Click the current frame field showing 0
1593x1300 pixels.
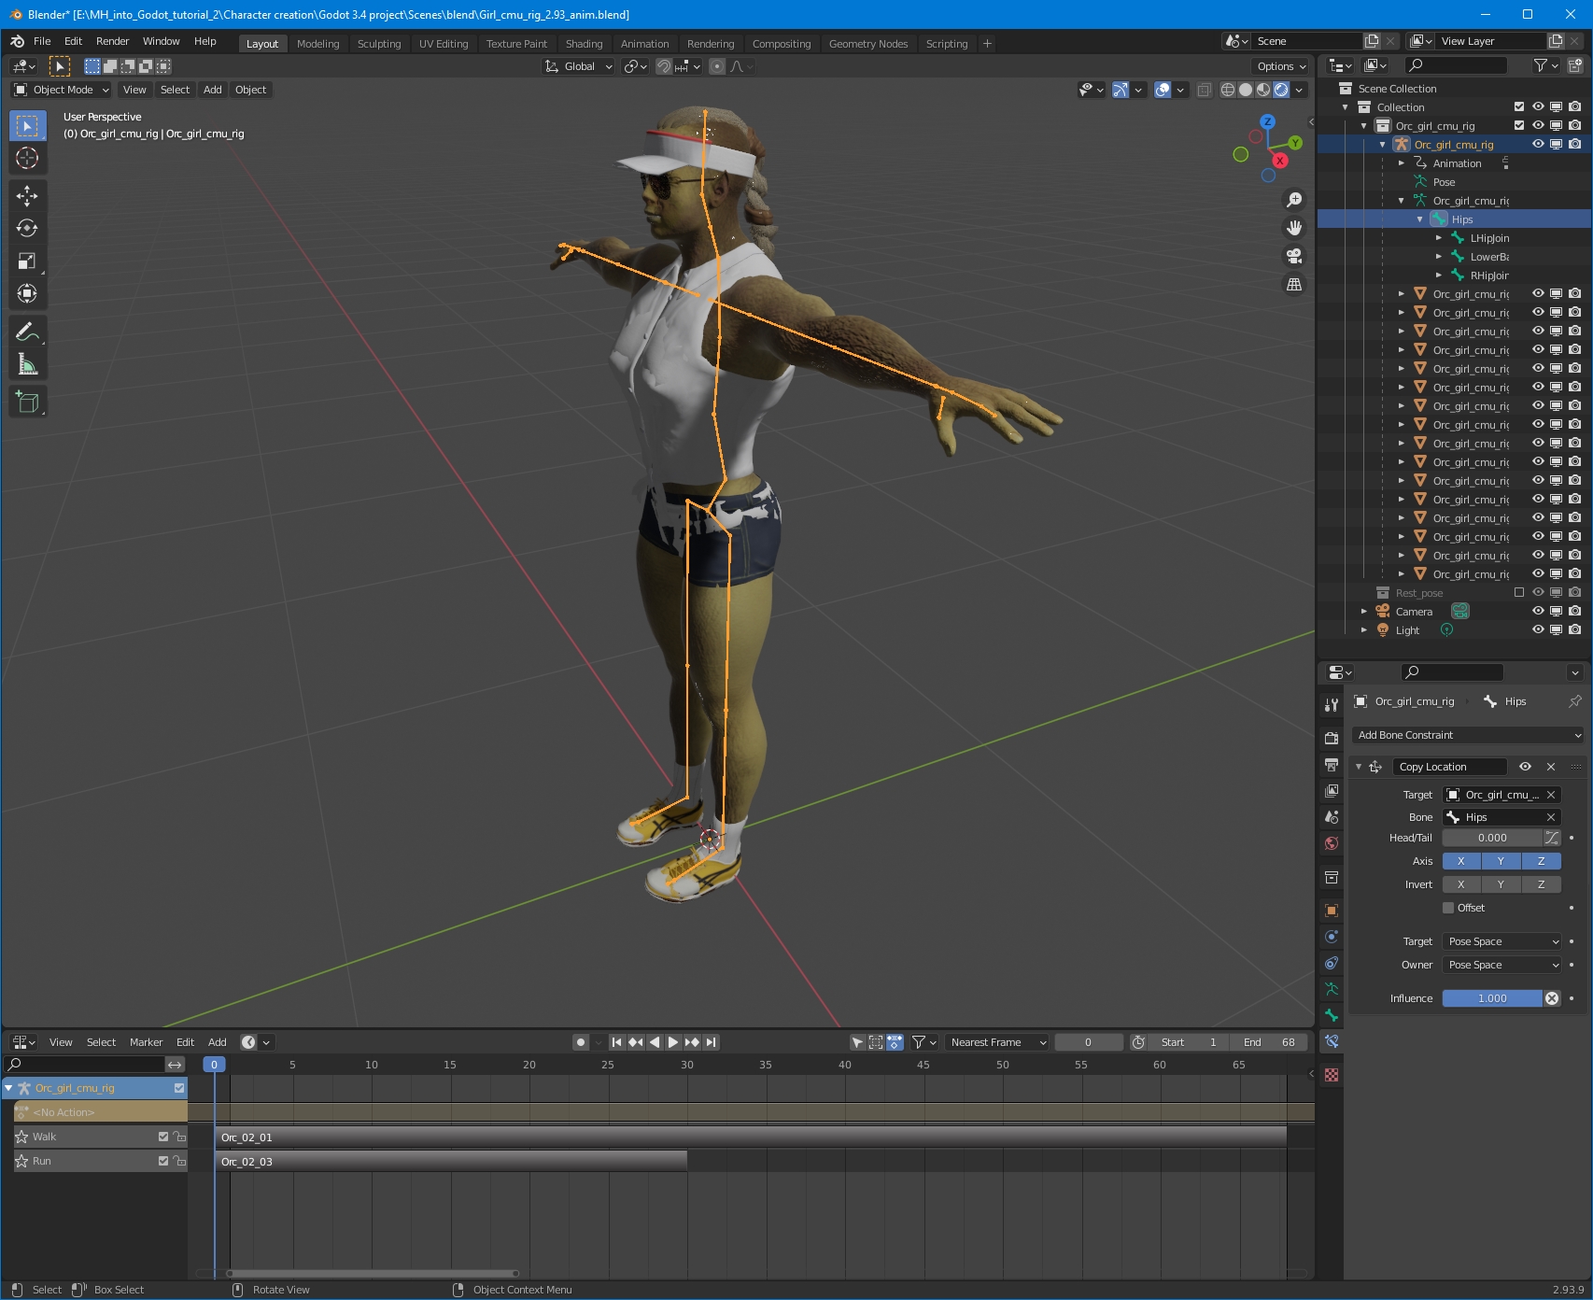[x=1089, y=1042]
